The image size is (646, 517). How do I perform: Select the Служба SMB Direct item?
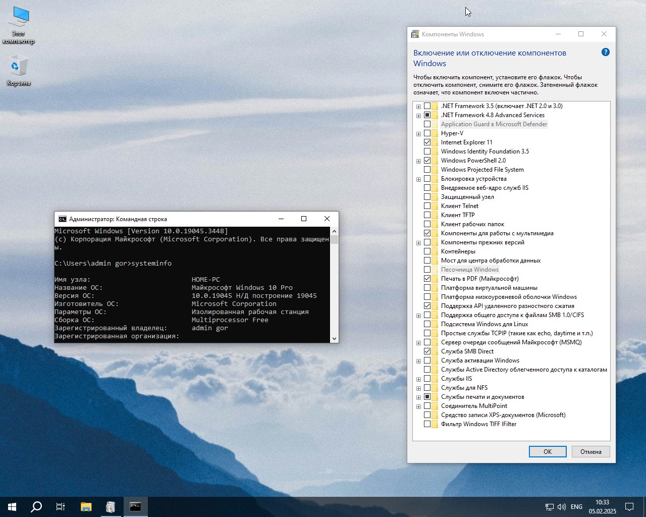click(467, 351)
